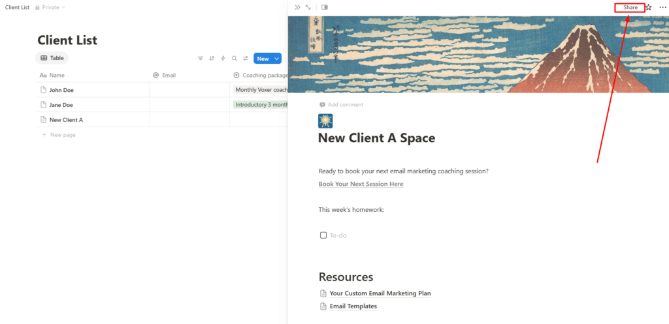The height and width of the screenshot is (324, 669).
Task: Select the Table view tab
Action: pyautogui.click(x=52, y=58)
